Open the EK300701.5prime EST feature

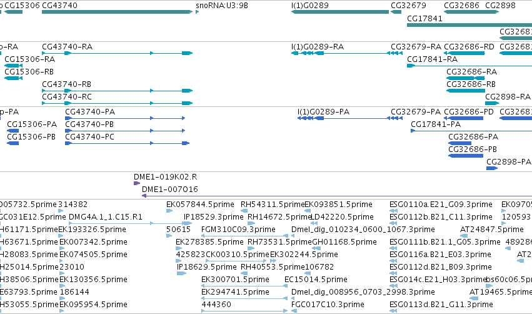(x=244, y=286)
